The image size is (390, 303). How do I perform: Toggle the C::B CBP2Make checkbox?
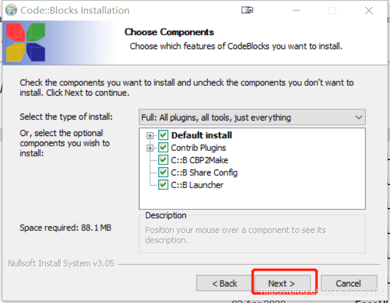163,160
